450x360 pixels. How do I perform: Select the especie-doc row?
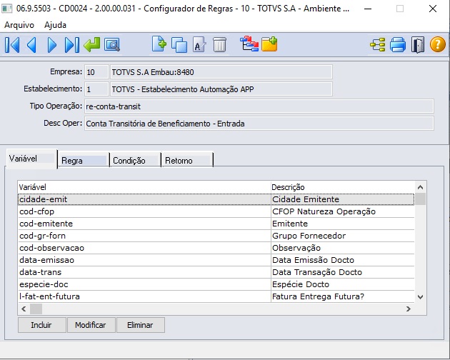pos(216,284)
